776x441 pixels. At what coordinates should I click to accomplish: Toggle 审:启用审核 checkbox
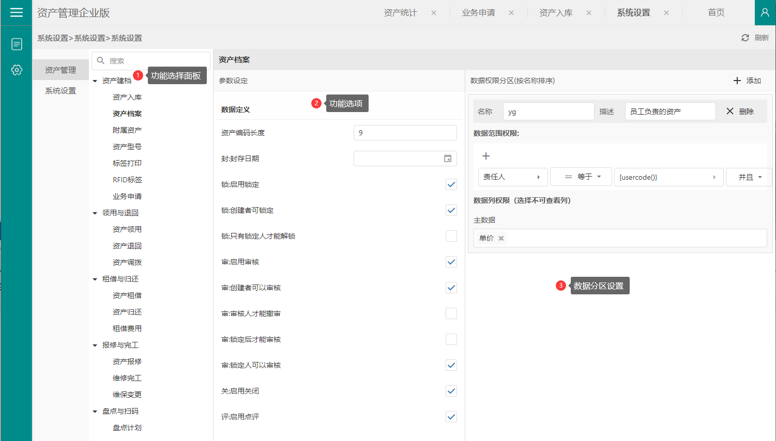coord(451,262)
